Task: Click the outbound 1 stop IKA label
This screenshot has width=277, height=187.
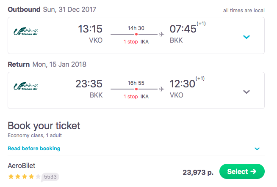Action: (136, 42)
